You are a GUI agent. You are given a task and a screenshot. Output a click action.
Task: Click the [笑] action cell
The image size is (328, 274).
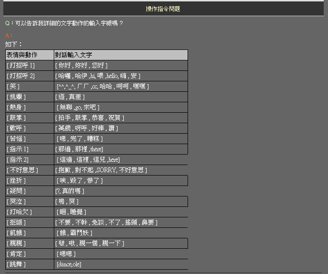click(x=30, y=87)
